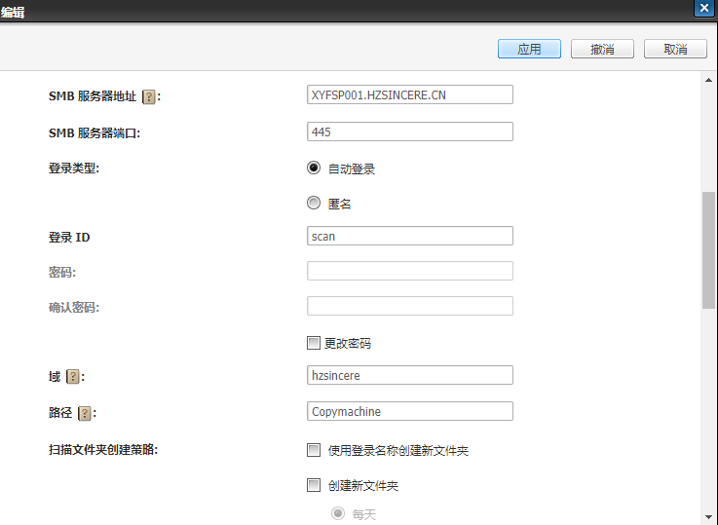Close the 编辑 dialog window
The height and width of the screenshot is (525, 718).
pos(702,8)
